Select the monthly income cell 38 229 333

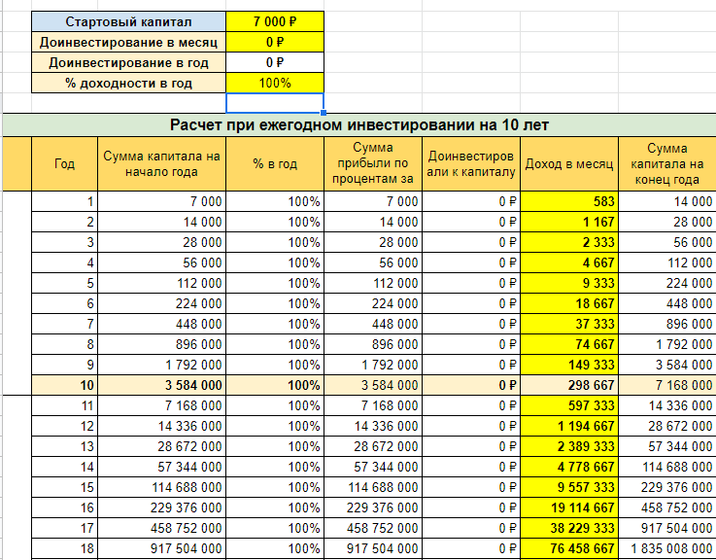tap(569, 528)
